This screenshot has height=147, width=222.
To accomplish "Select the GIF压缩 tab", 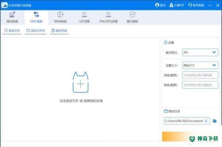I will pyautogui.click(x=84, y=17).
